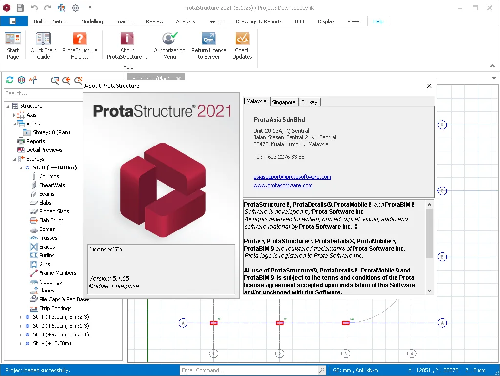500x376 pixels.
Task: Select the St: 4 (+12.00m) storey marker
Action: point(27,343)
